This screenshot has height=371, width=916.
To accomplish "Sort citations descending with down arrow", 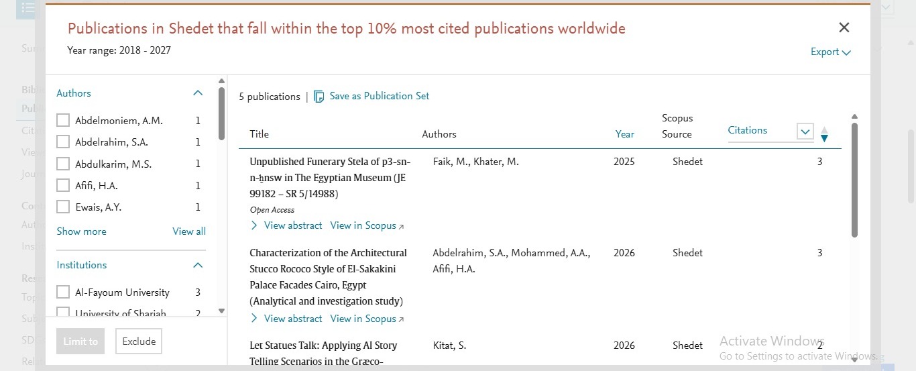I will click(x=825, y=138).
